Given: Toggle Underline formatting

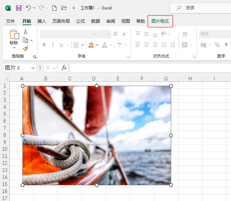Looking at the screenshot, I should coord(62,45).
